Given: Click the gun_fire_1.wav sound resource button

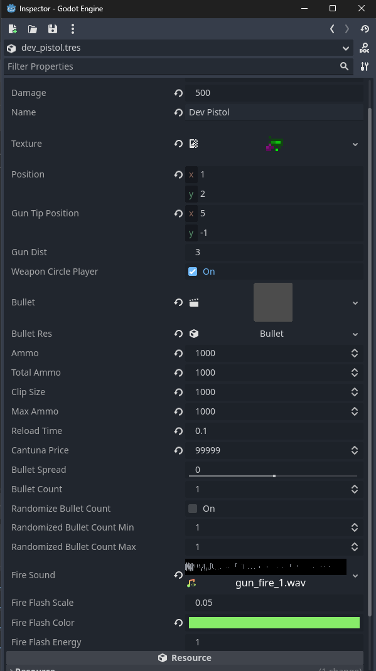Looking at the screenshot, I should 270,583.
